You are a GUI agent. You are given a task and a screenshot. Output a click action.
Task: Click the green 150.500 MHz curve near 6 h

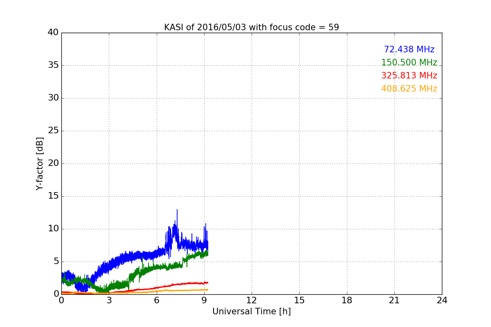157,268
